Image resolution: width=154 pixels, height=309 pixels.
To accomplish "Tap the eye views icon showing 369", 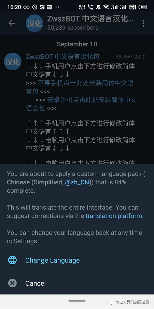I will coord(119,57).
